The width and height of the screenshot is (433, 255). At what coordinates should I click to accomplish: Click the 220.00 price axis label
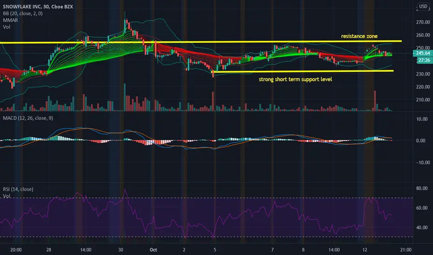click(x=423, y=87)
